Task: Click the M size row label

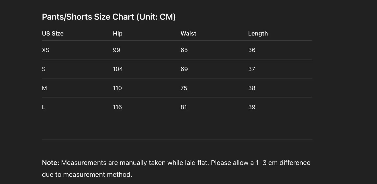Action: (x=44, y=88)
